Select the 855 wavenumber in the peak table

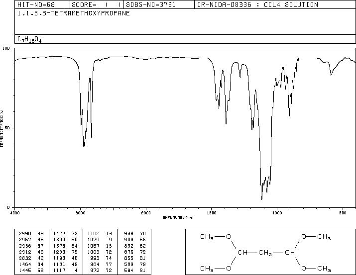[x=129, y=258]
